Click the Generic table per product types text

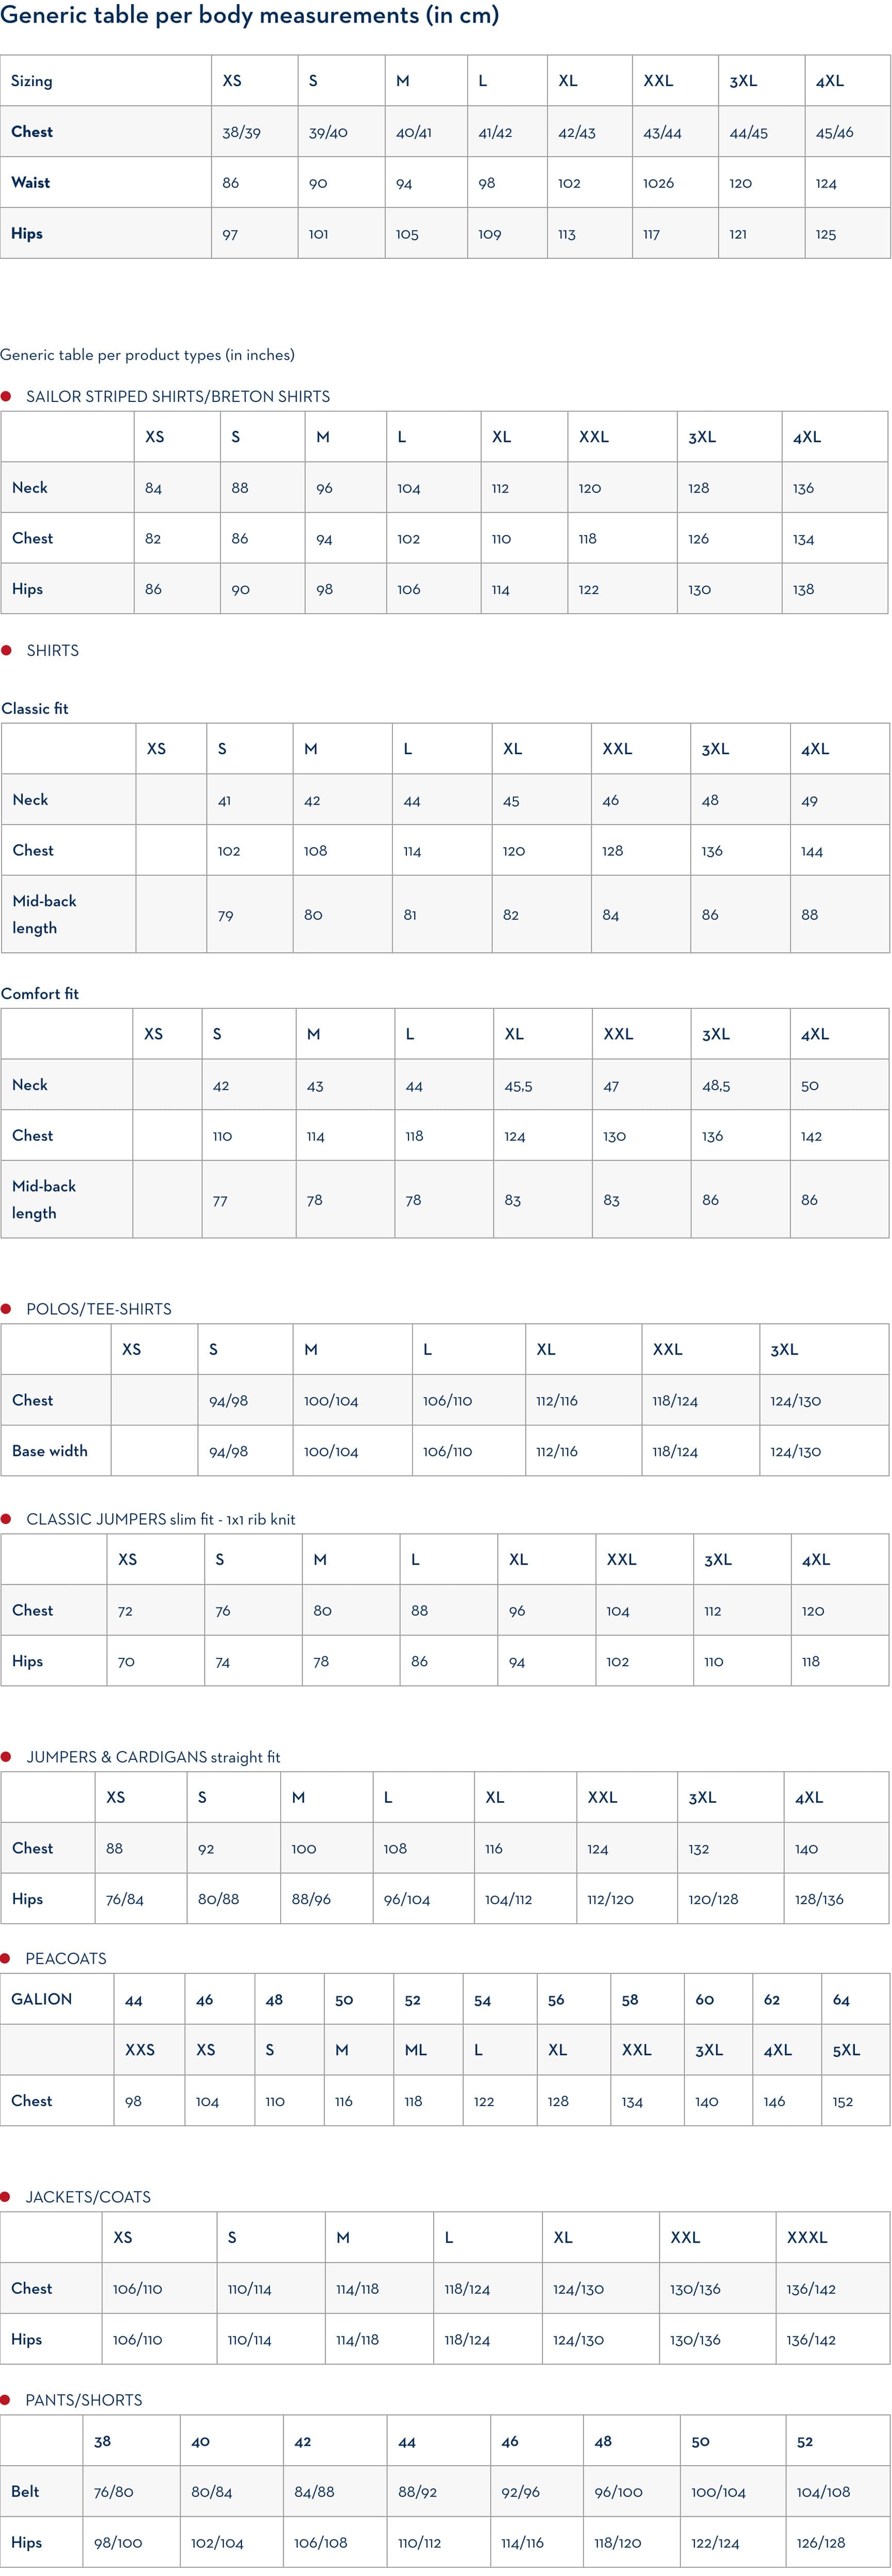coord(148,355)
